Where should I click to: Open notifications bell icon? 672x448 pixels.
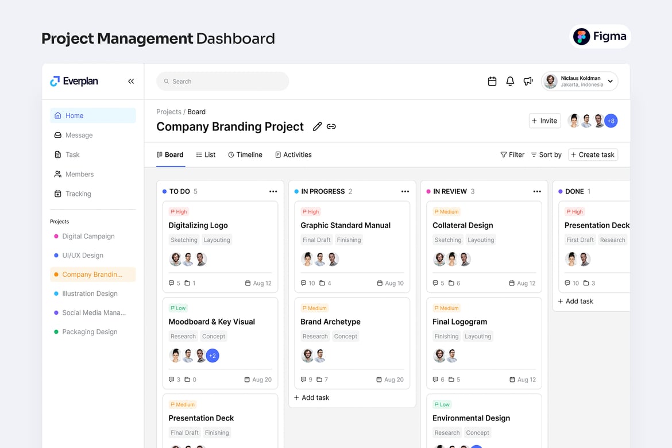click(510, 81)
